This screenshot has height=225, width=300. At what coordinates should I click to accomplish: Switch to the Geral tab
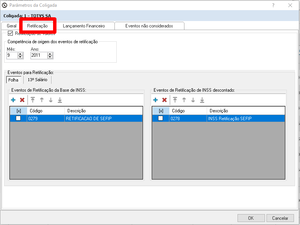(x=11, y=26)
